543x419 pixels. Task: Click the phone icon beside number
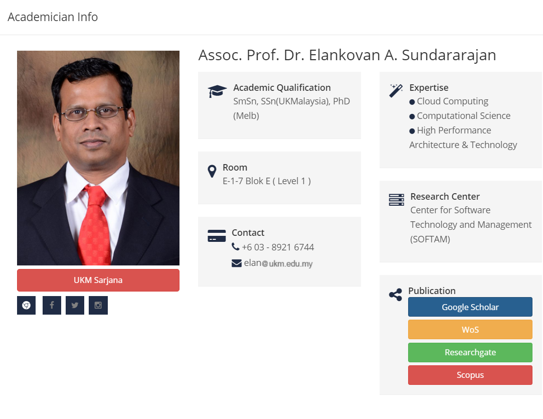[236, 247]
